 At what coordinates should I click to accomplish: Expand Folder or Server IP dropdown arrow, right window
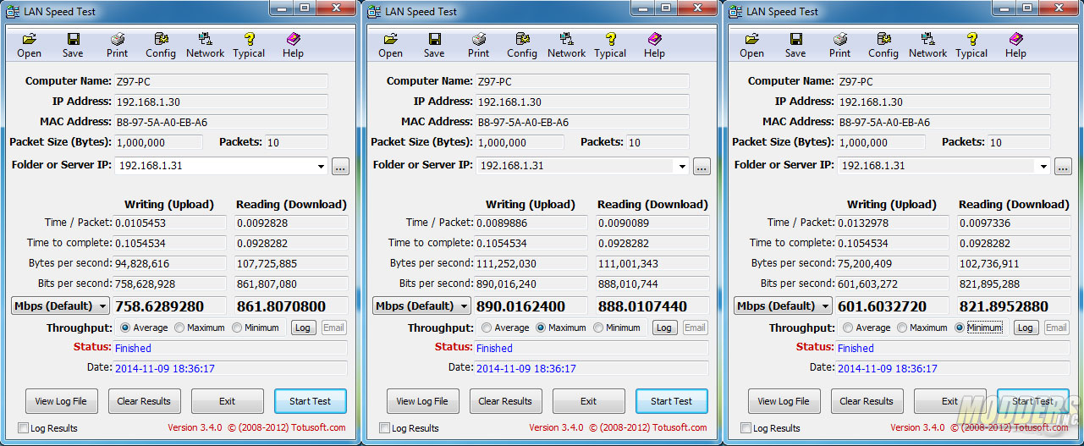pos(1043,167)
